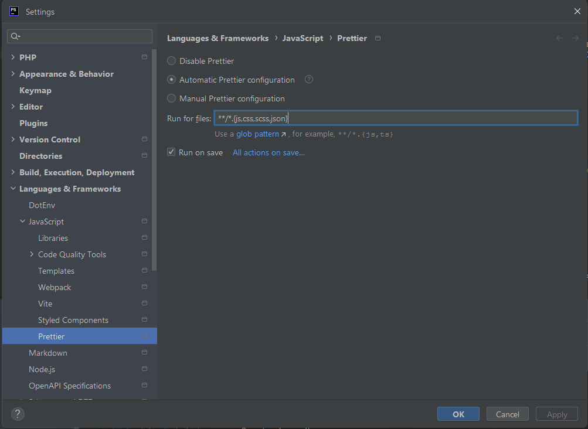Toggle the Run on save checkbox

tap(171, 152)
